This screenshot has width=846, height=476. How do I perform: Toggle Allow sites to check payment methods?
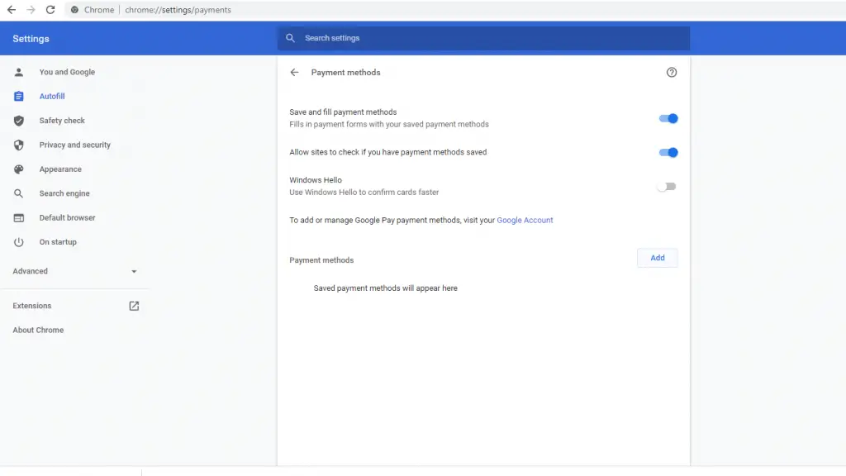pos(668,152)
